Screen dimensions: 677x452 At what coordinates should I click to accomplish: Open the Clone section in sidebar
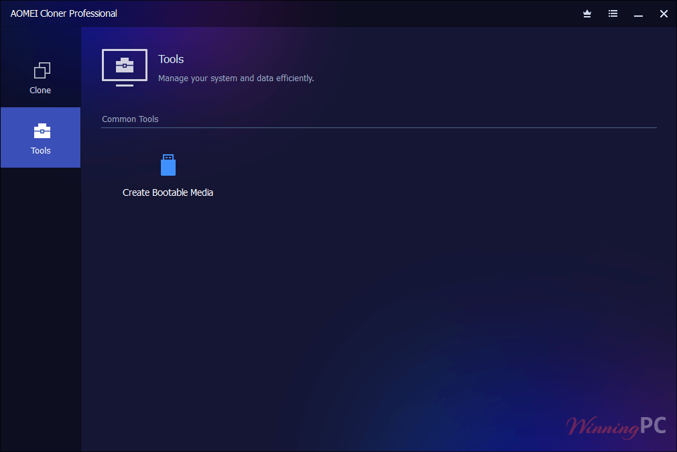tap(41, 78)
